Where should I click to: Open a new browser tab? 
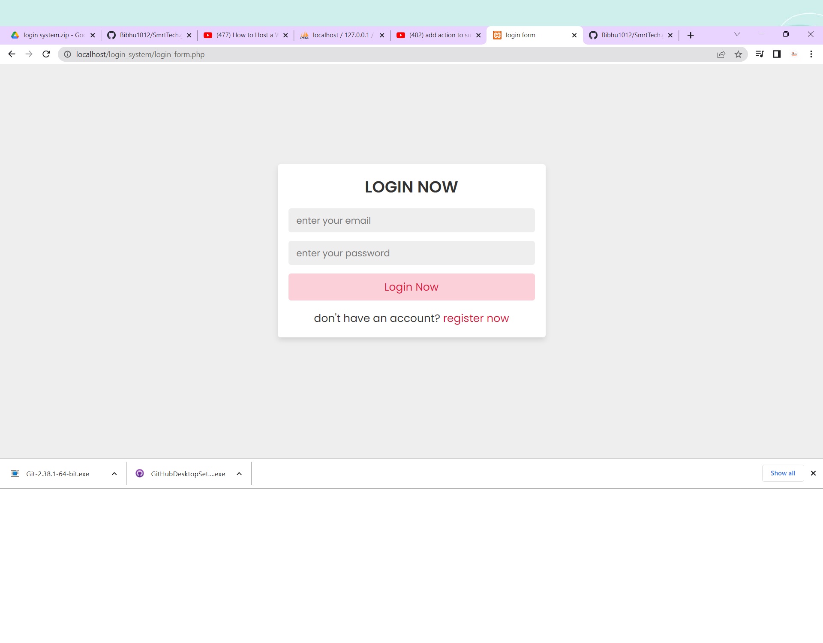[691, 35]
